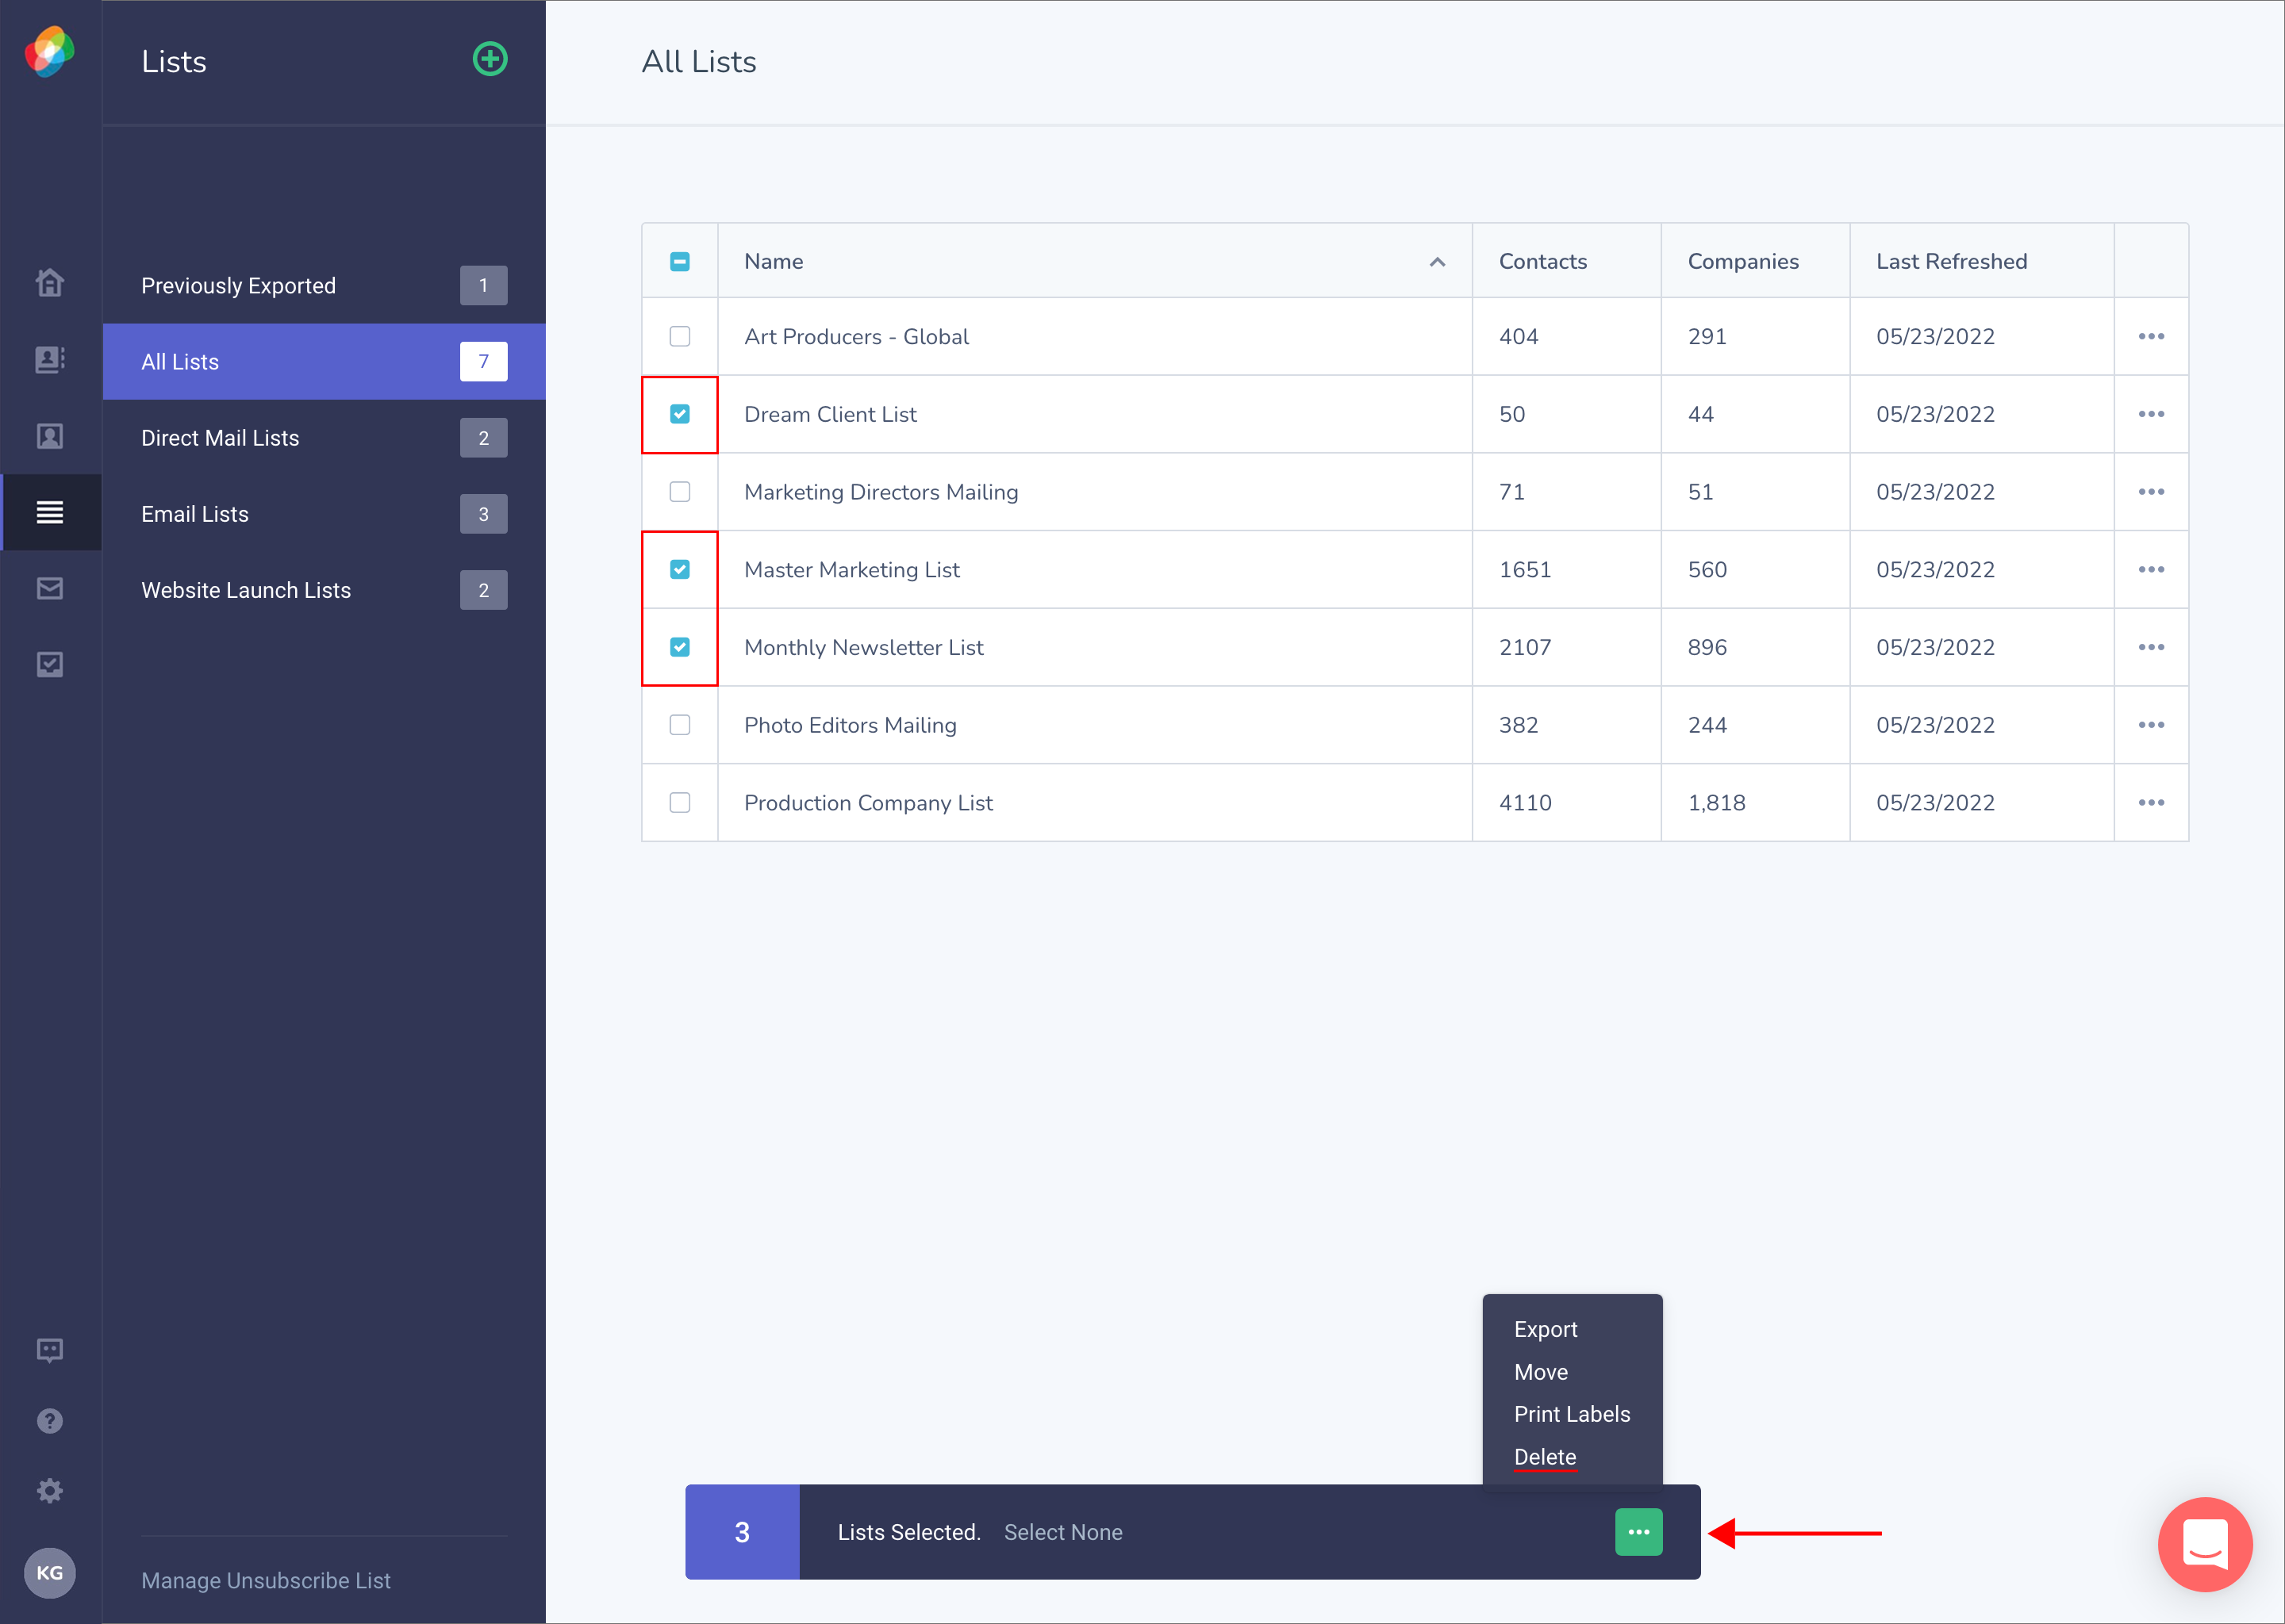Open options menu for Production Company List
The width and height of the screenshot is (2285, 1624).
coord(2151,803)
